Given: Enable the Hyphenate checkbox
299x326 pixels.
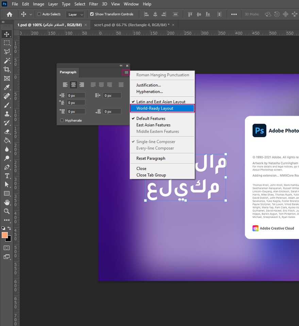Looking at the screenshot, I should click(62, 120).
